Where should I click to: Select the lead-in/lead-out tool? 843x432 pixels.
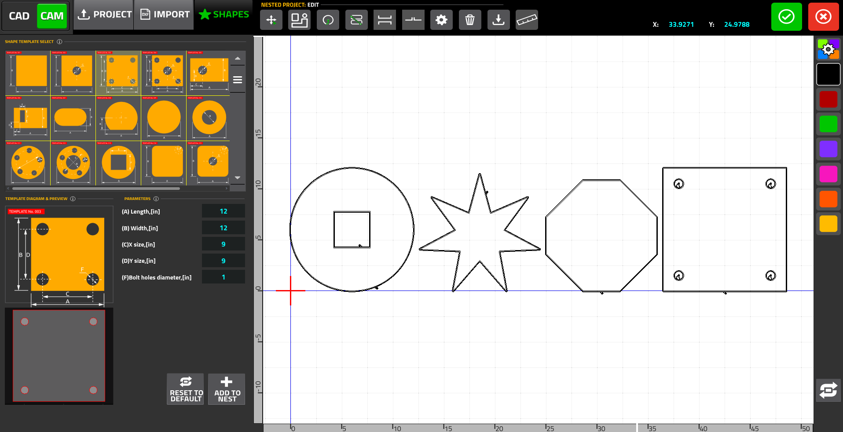tap(328, 20)
